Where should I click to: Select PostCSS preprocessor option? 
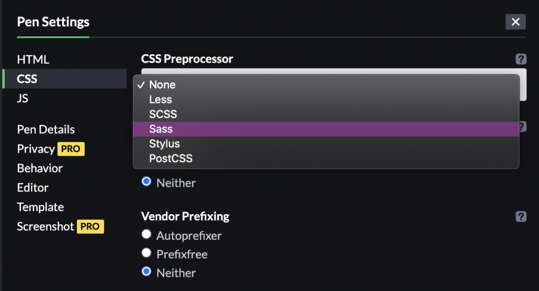pos(171,158)
